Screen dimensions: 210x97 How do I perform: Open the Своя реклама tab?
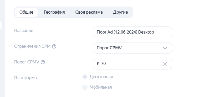point(89,12)
